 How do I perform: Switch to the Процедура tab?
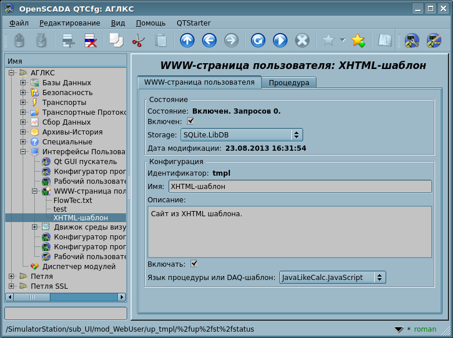coord(289,83)
